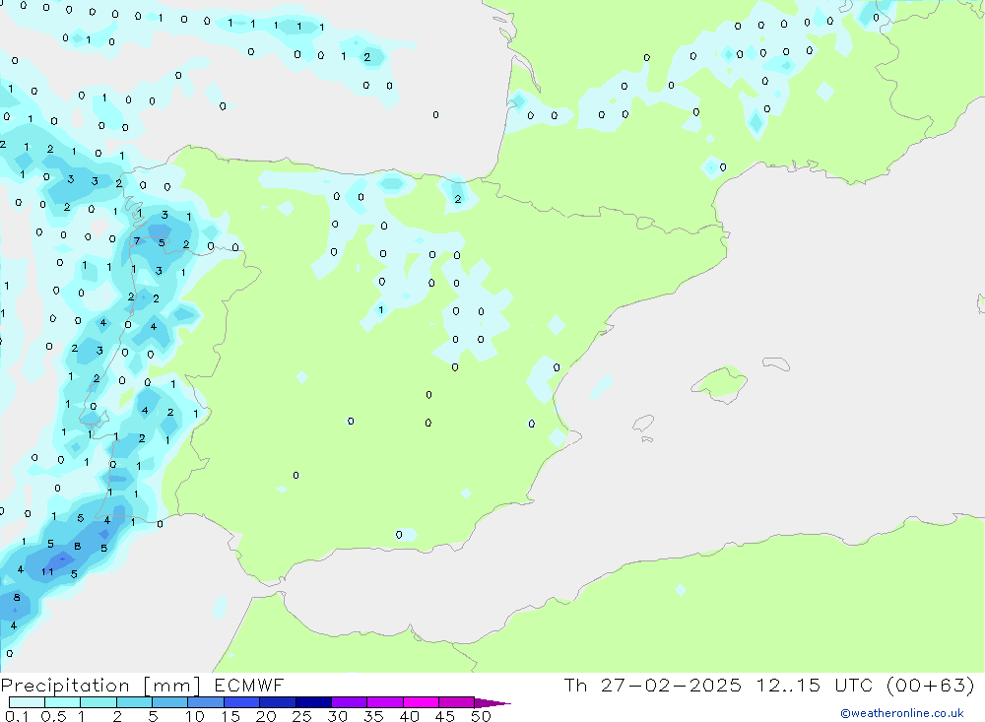Screen dimensions: 985x722
Task: Click the "12..15 UTC" time label
Action: (815, 686)
